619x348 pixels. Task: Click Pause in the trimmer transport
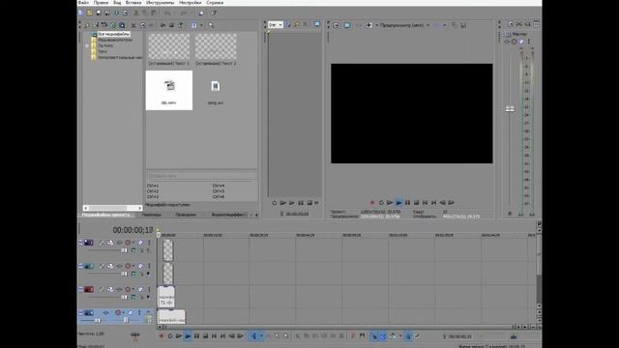[x=301, y=203]
